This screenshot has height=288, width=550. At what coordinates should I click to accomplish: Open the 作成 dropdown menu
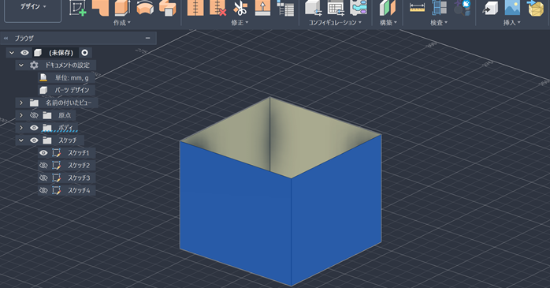click(x=121, y=23)
